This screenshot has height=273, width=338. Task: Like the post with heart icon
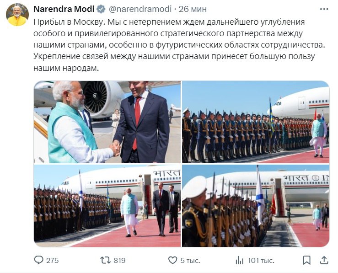tap(172, 260)
